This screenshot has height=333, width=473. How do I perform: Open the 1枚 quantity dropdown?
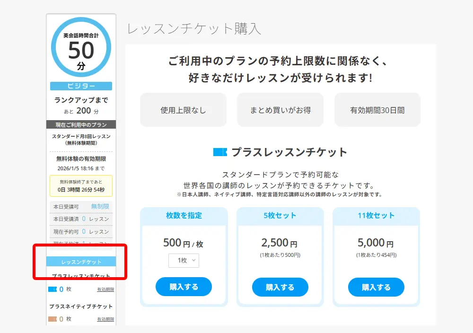click(x=184, y=261)
